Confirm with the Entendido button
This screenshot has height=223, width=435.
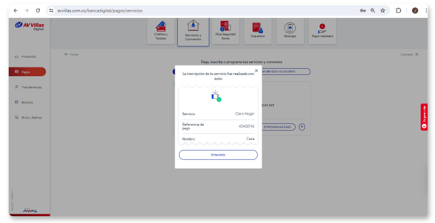coord(218,155)
